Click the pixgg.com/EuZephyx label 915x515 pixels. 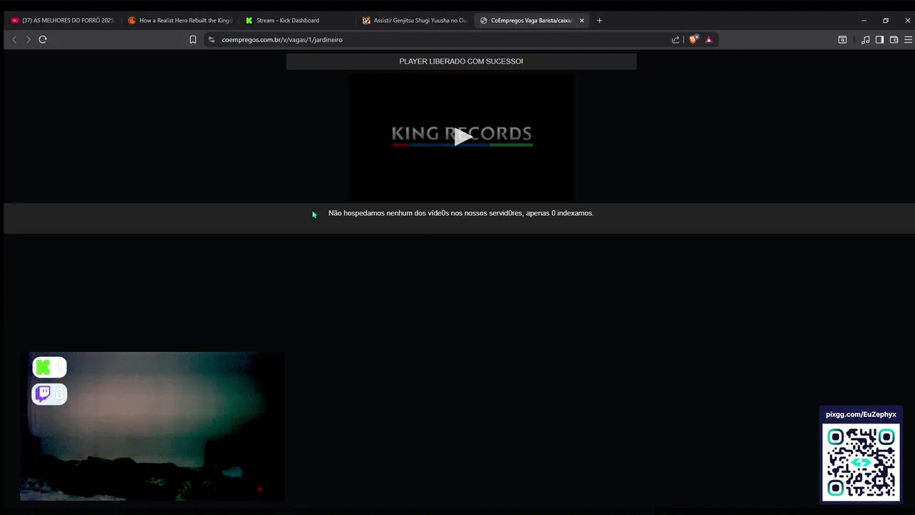(861, 414)
